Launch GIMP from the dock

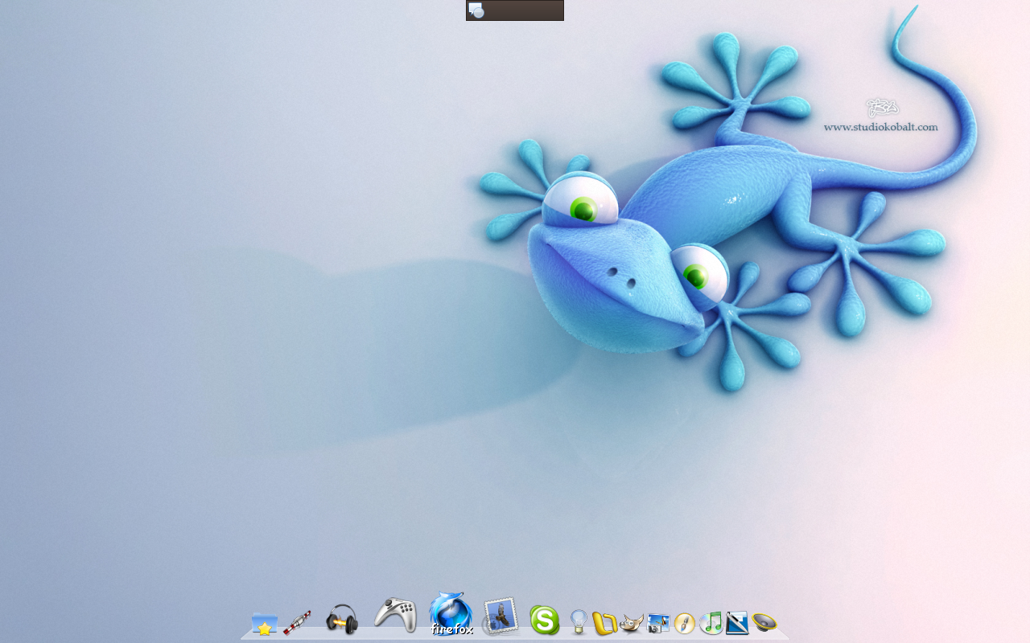tap(632, 623)
